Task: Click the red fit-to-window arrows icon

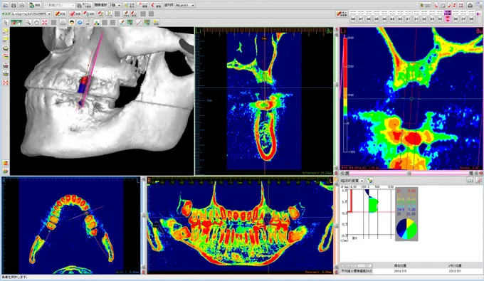Action: coord(44,22)
